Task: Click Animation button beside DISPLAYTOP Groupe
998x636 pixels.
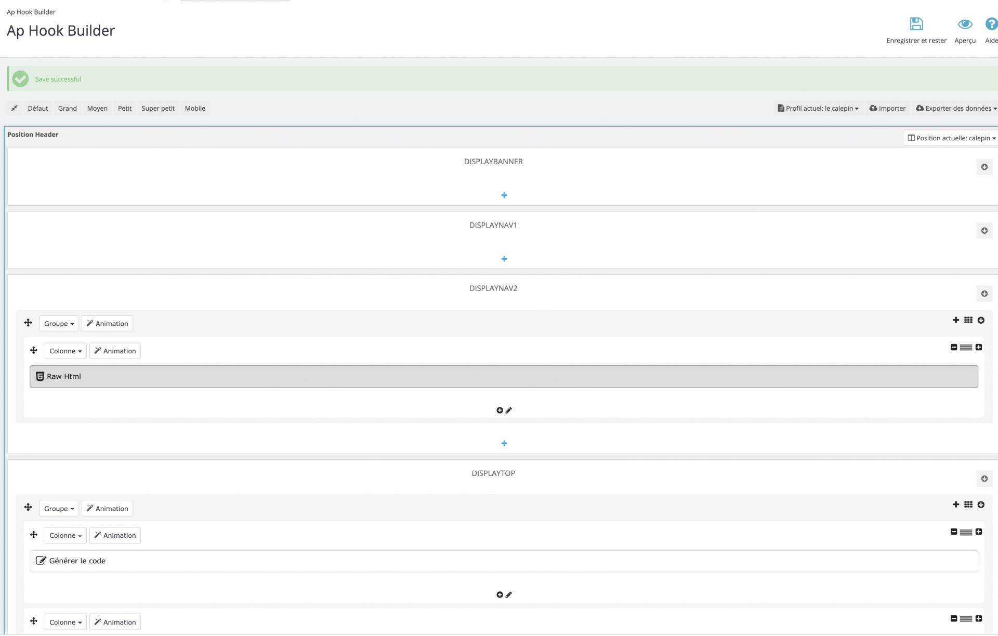Action: [x=107, y=509]
